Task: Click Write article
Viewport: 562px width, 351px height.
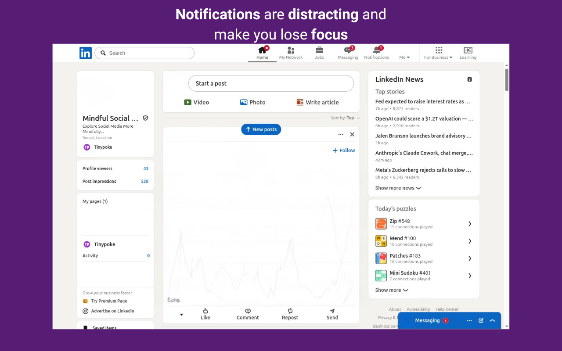Action: pyautogui.click(x=317, y=102)
